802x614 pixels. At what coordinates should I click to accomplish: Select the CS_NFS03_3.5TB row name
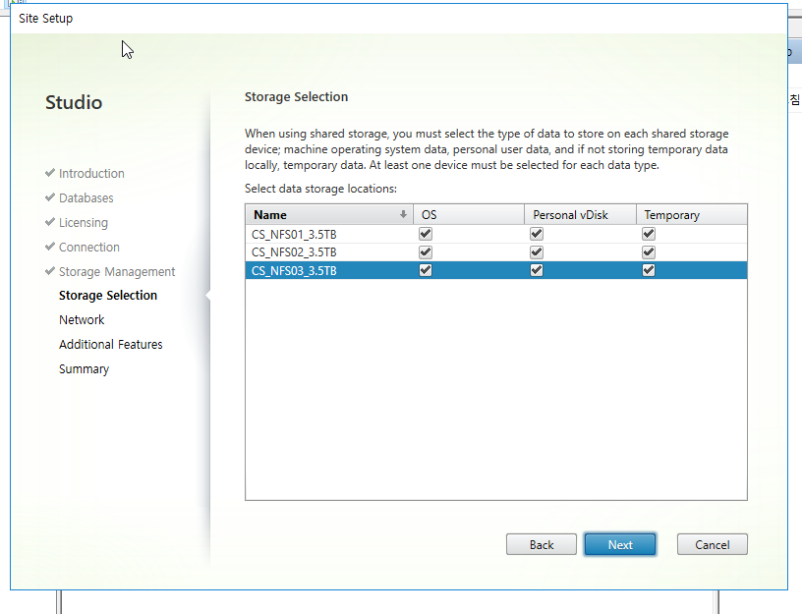(294, 271)
